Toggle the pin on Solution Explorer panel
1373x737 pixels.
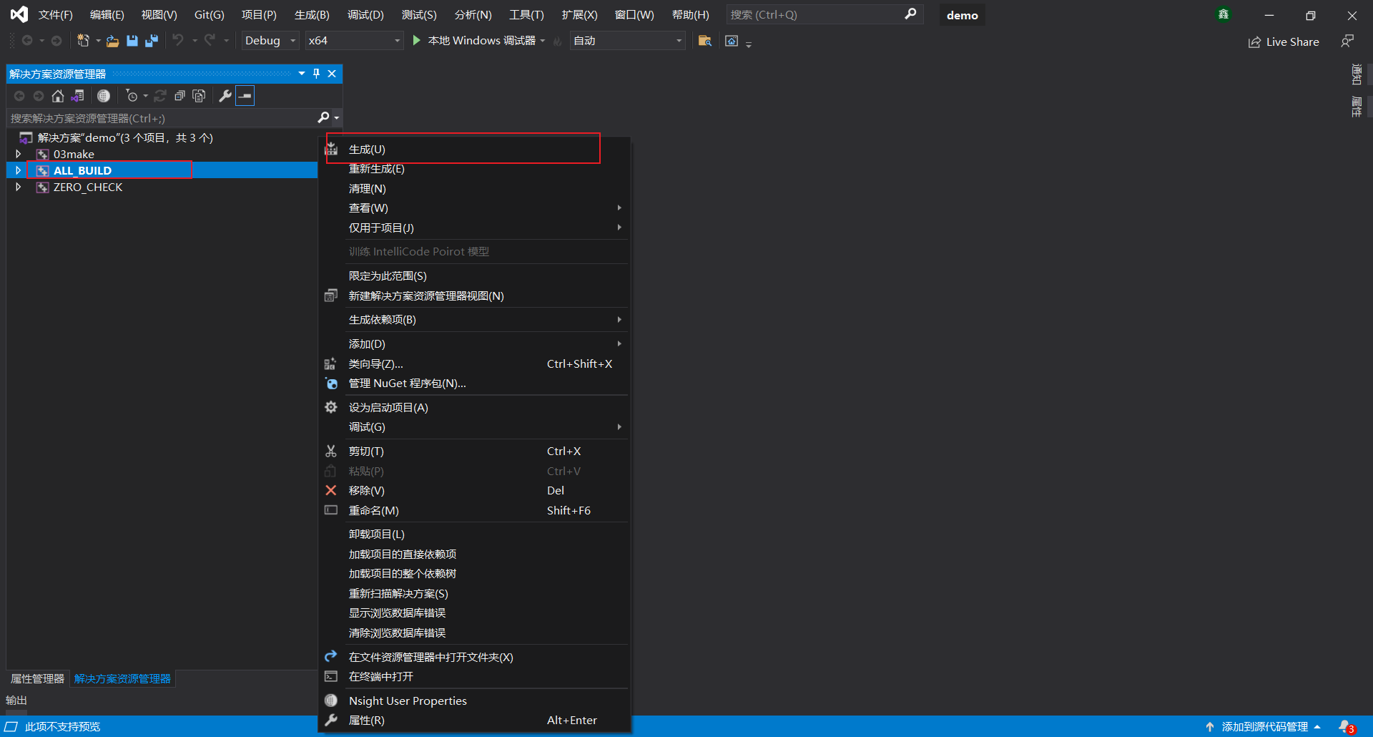pos(316,74)
